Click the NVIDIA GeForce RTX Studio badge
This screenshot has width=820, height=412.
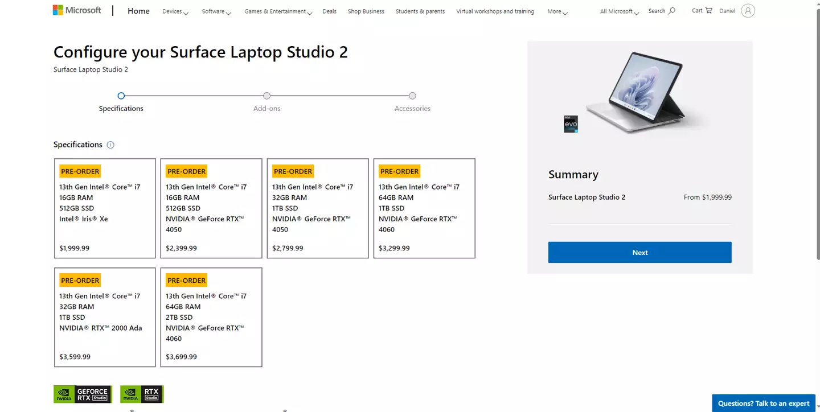(x=83, y=394)
